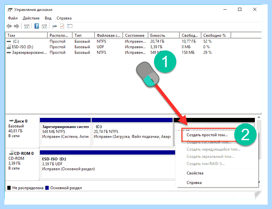Image resolution: width=272 pixels, height=209 pixels.
Task: Click the blue Основной раздел legend swatch
Action: click(x=47, y=188)
